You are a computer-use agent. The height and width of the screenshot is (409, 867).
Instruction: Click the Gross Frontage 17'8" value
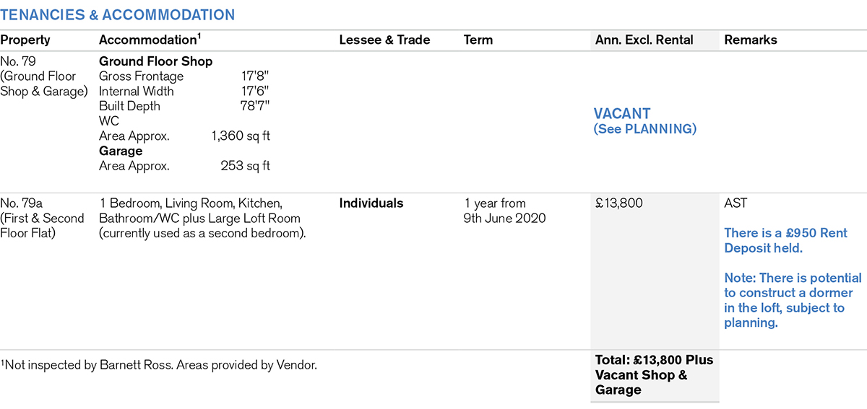point(255,76)
